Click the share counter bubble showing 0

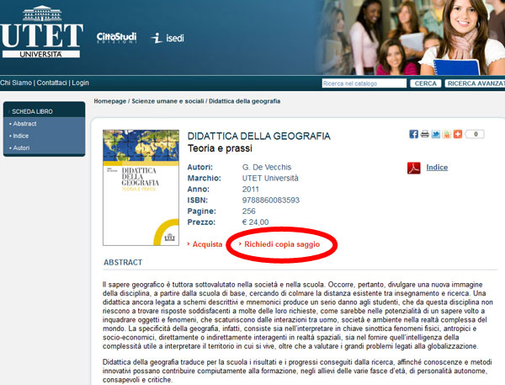(475, 134)
